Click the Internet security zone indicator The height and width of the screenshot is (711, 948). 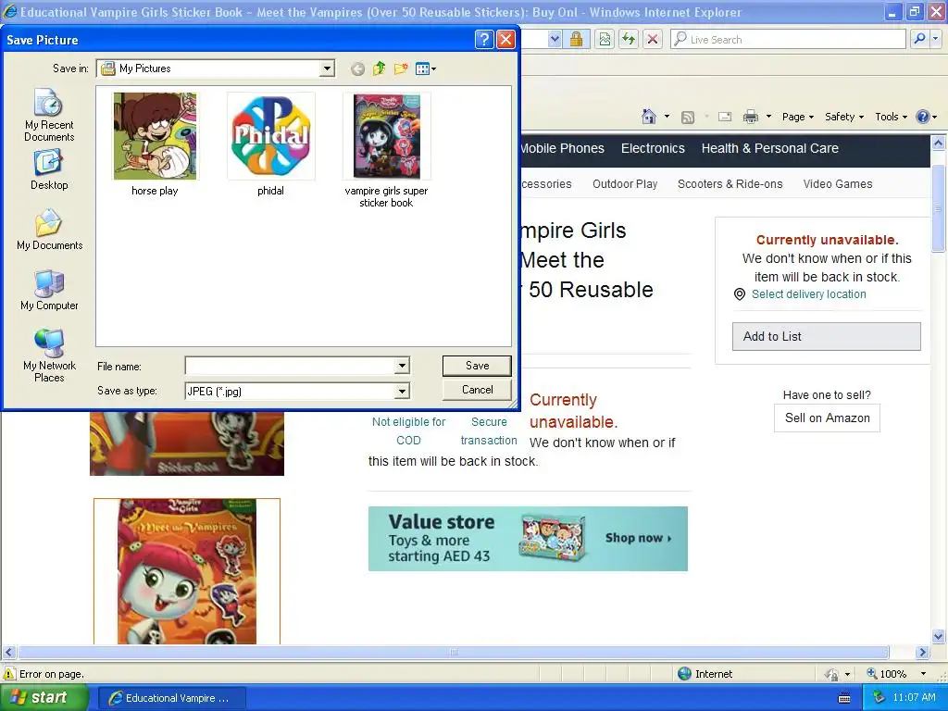[705, 674]
